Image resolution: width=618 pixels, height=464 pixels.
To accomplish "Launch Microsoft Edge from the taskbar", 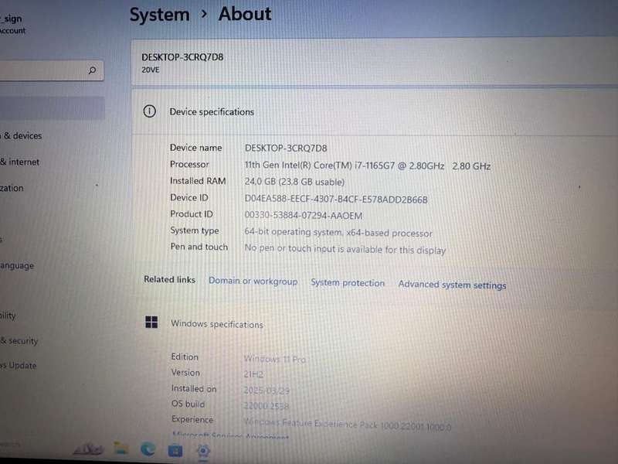I will click(x=148, y=449).
